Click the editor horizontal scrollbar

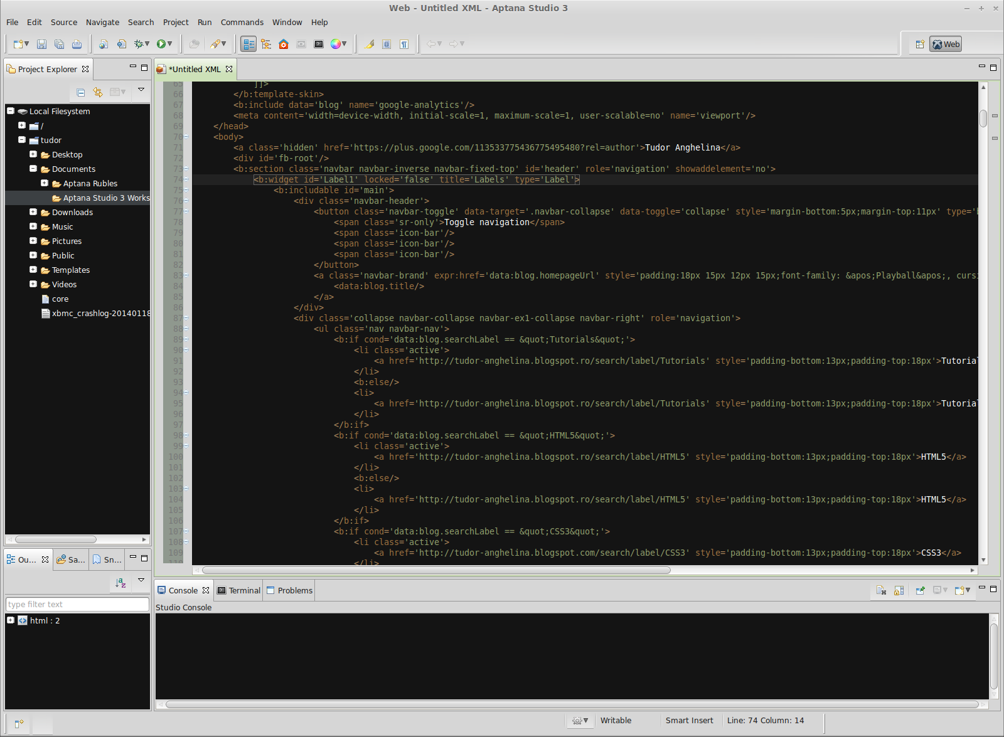(436, 570)
